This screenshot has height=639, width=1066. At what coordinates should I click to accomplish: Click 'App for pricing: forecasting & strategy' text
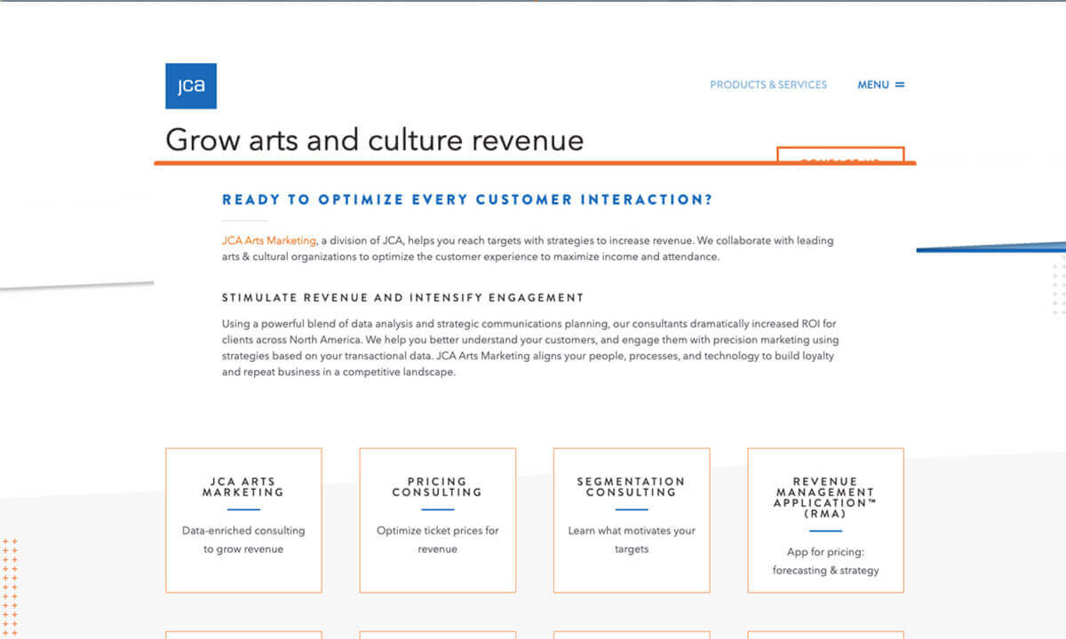tap(826, 561)
